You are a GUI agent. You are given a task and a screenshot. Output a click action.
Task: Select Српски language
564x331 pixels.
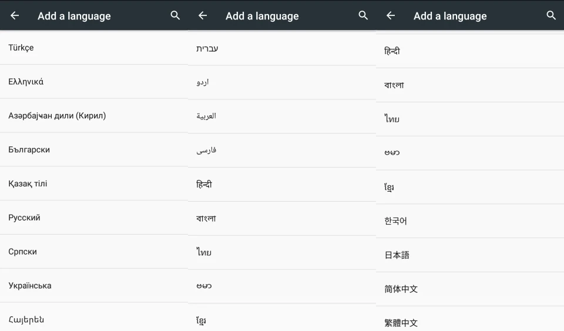point(94,252)
